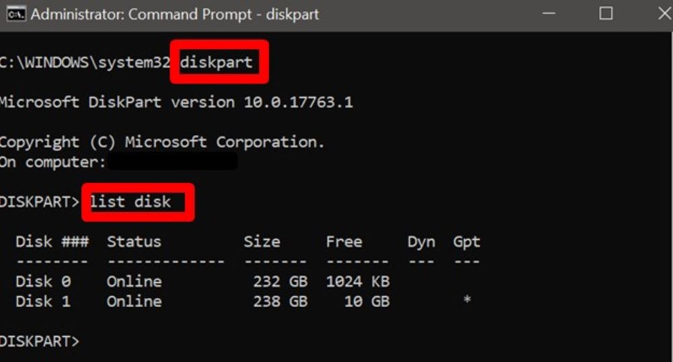Click the Disk 0 row label
673x362 pixels.
point(43,281)
